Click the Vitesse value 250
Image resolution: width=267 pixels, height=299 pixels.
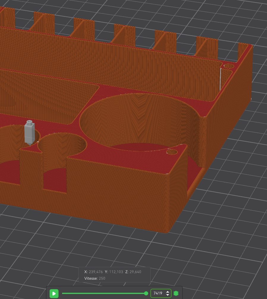click(x=102, y=278)
